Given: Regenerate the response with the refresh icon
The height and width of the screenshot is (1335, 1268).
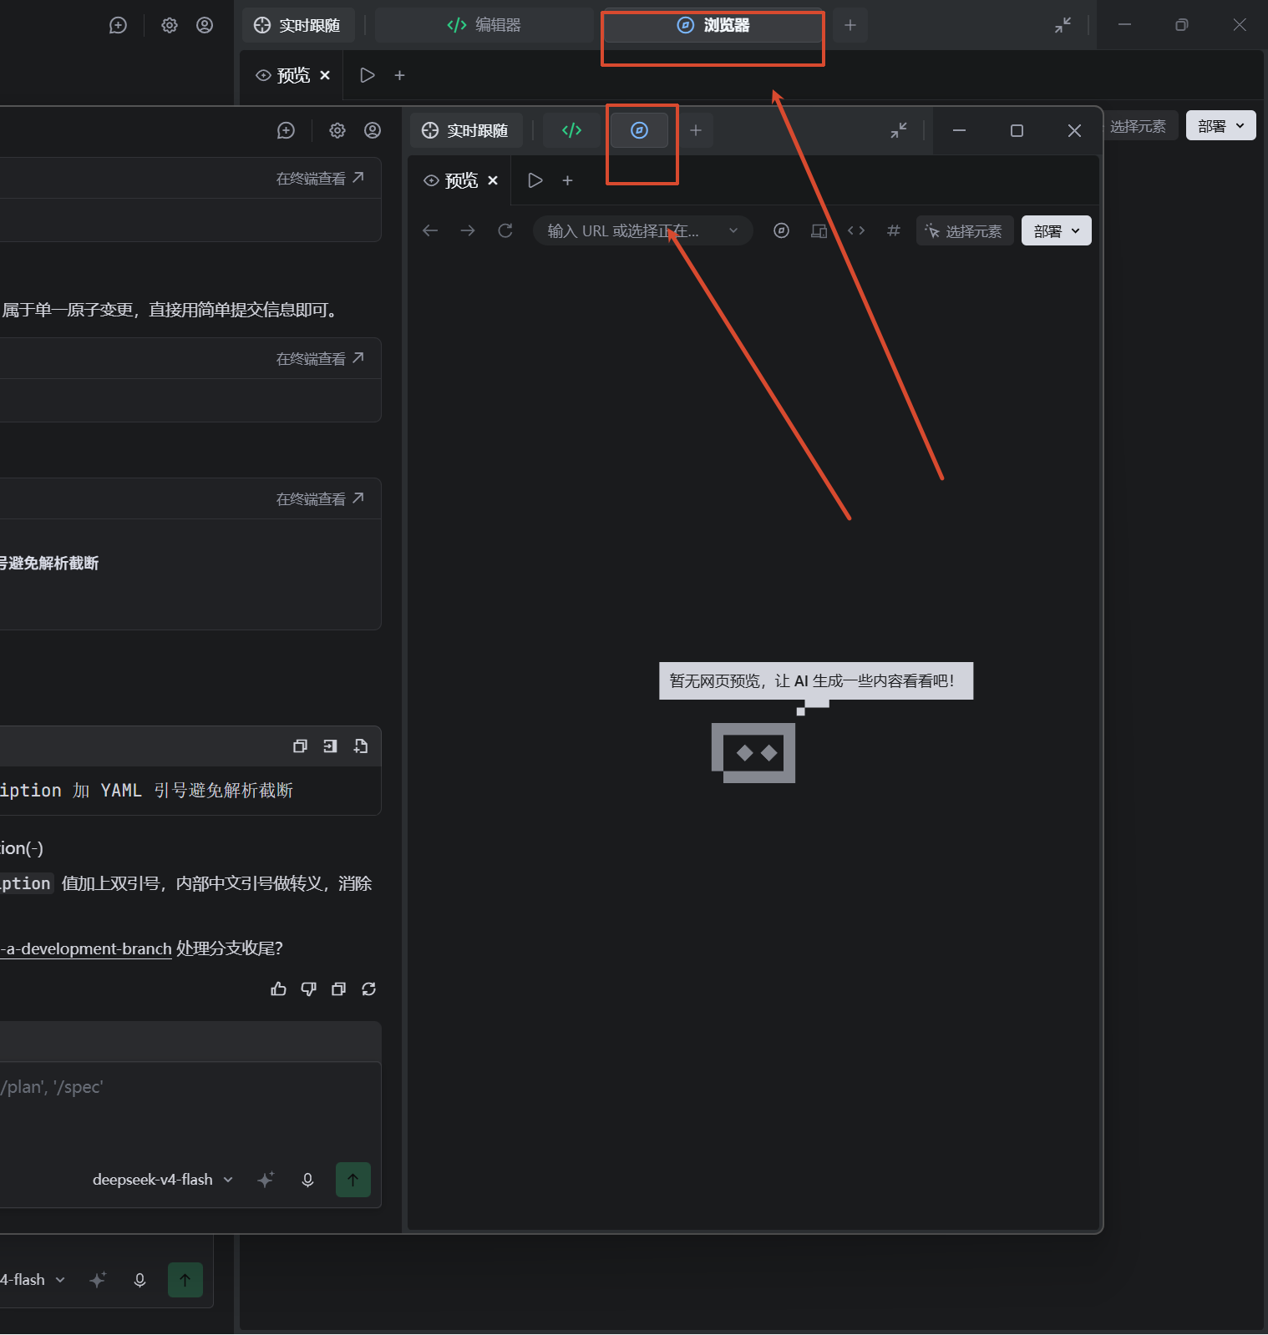Looking at the screenshot, I should [369, 989].
